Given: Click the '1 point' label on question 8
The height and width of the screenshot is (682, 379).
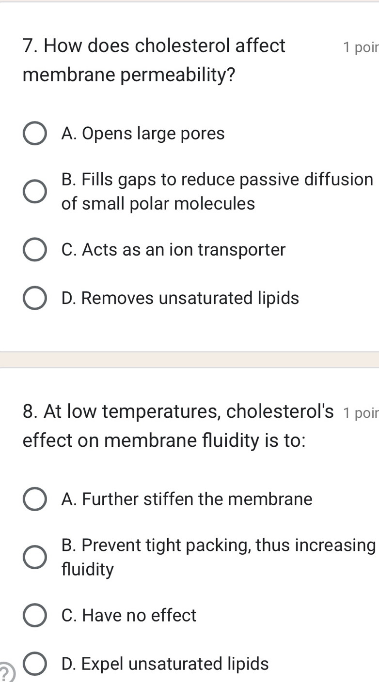Looking at the screenshot, I should tap(361, 413).
